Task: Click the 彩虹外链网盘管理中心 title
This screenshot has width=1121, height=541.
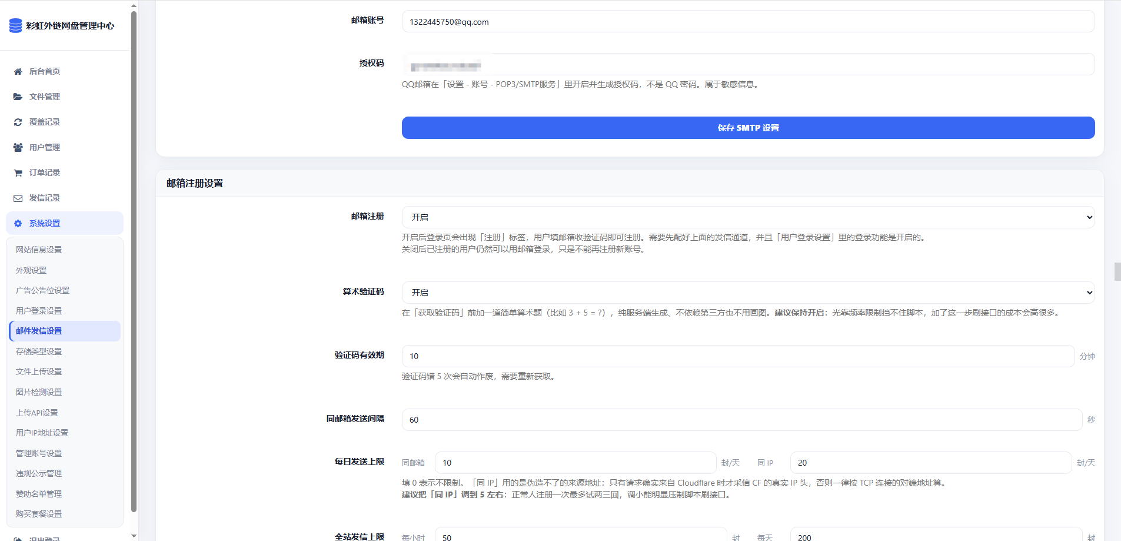Action: point(70,26)
